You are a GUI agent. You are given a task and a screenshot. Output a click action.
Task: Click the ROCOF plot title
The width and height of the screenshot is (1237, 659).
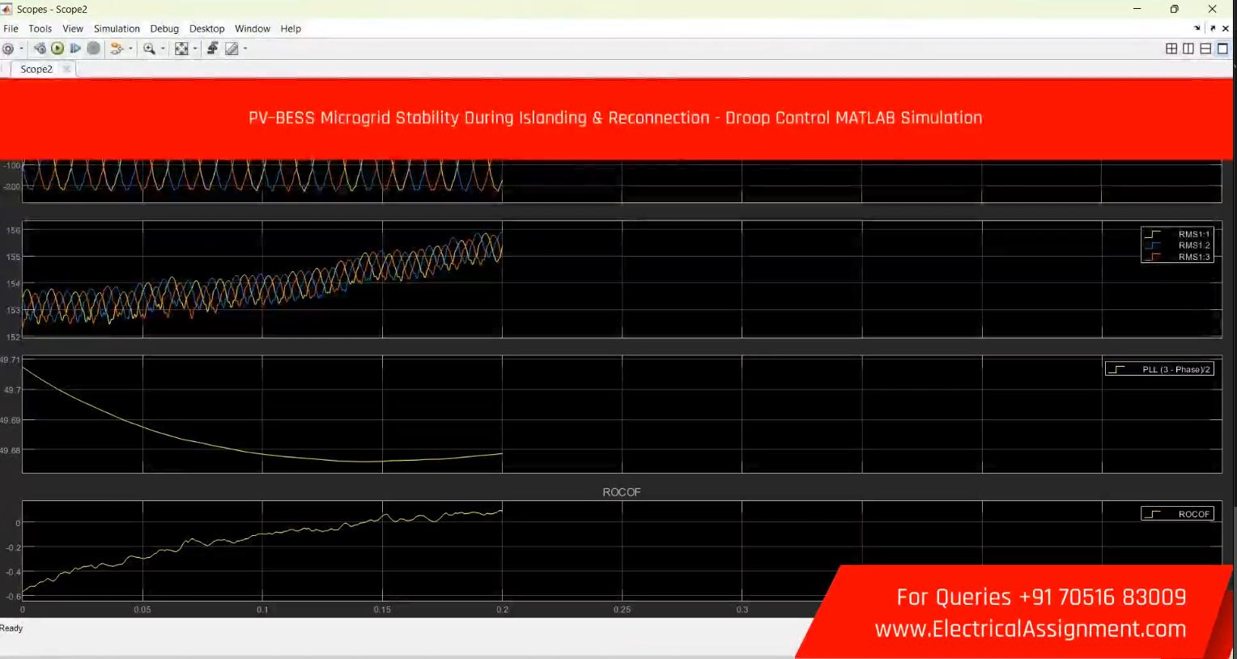(622, 491)
